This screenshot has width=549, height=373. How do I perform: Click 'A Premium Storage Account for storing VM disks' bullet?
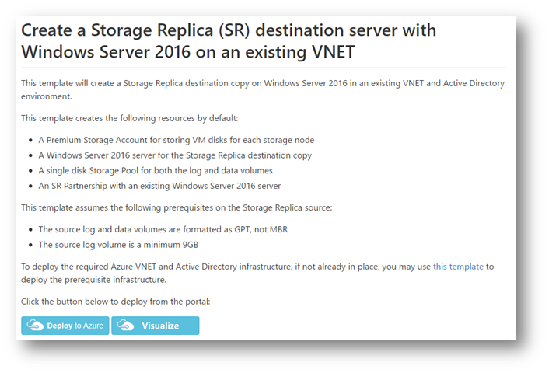click(x=177, y=140)
